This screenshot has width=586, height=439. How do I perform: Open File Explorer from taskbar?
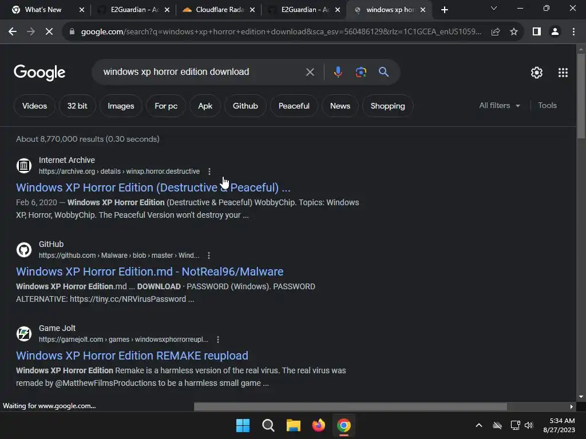tap(294, 425)
